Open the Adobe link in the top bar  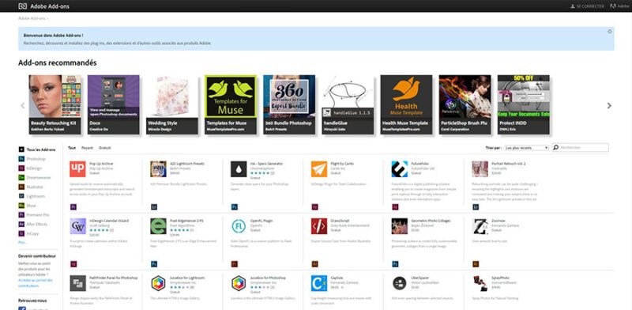tap(620, 6)
